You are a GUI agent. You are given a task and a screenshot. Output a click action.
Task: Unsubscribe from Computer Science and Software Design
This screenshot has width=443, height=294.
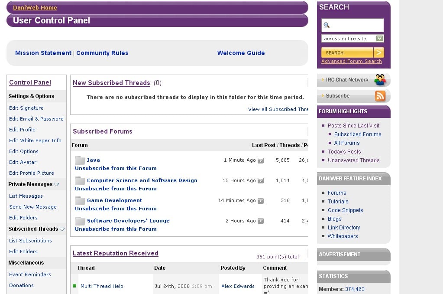click(116, 189)
